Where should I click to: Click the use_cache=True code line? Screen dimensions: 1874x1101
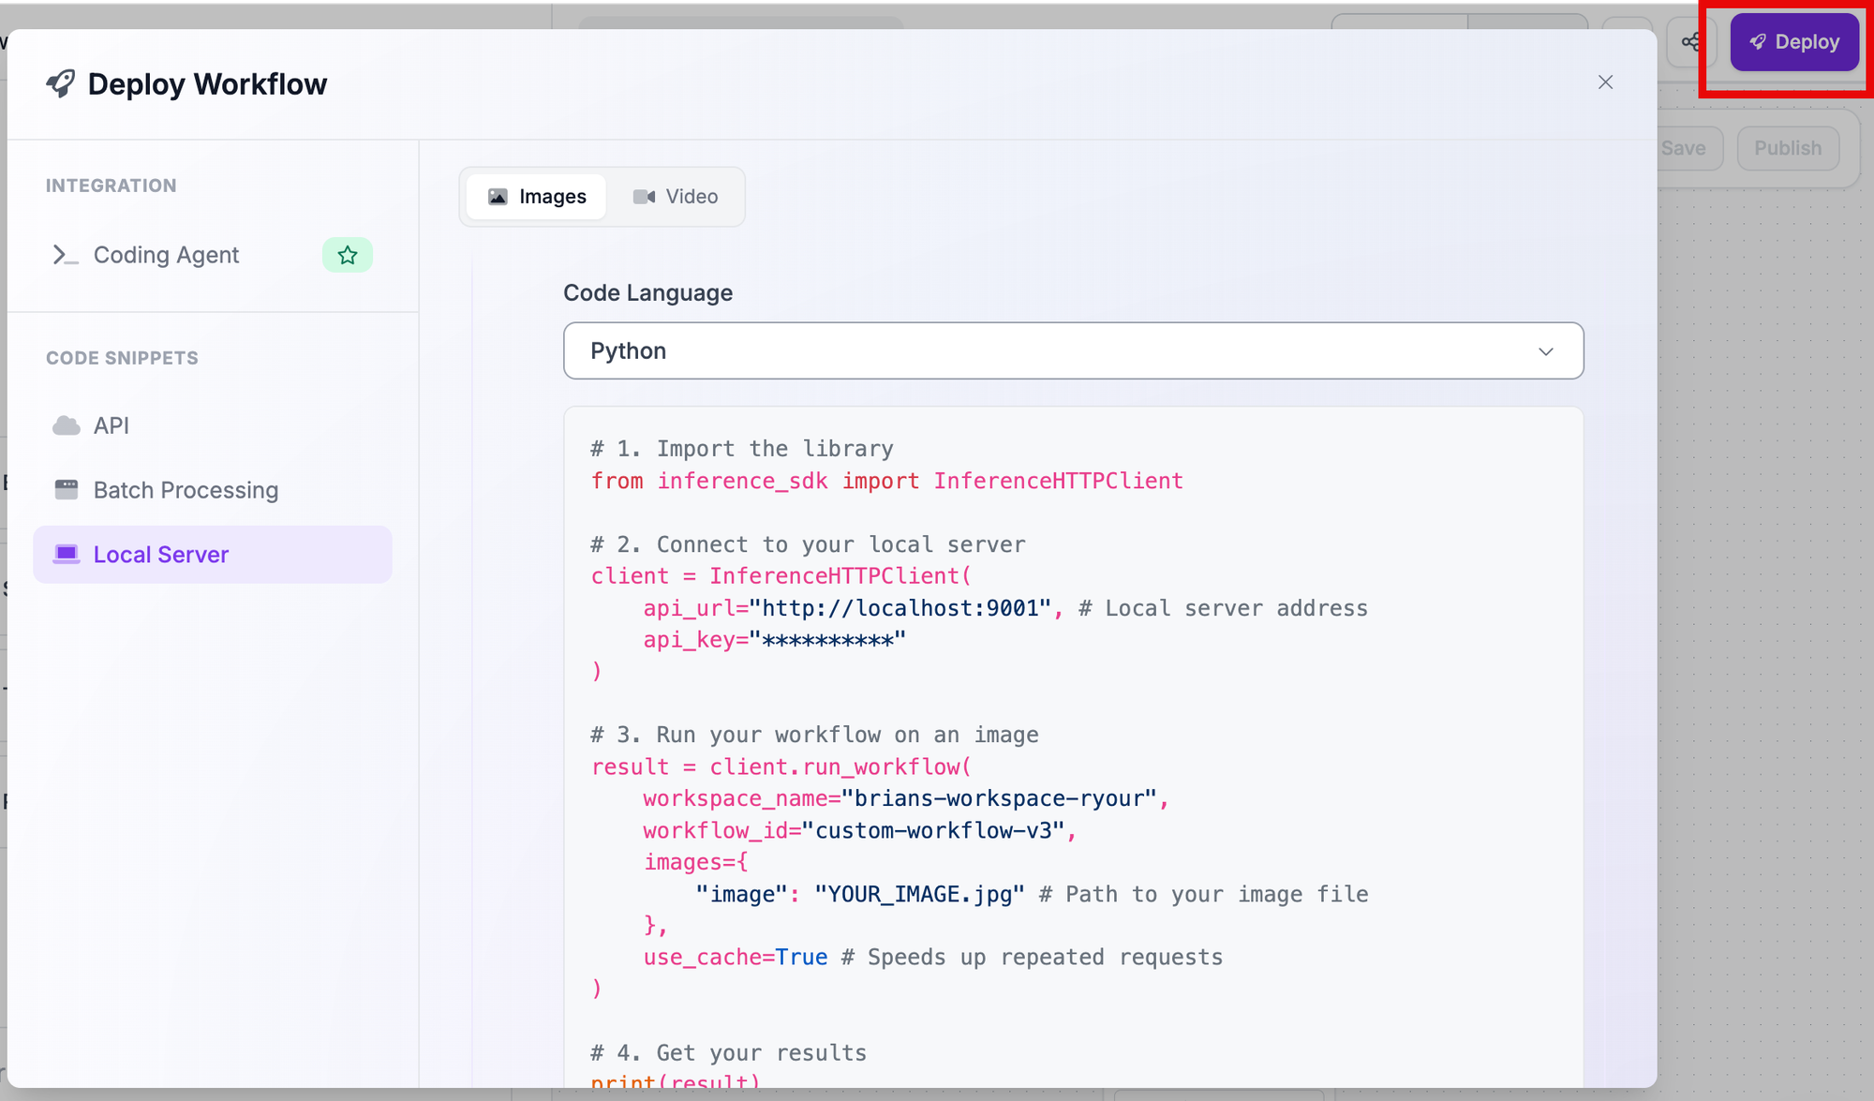point(932,957)
